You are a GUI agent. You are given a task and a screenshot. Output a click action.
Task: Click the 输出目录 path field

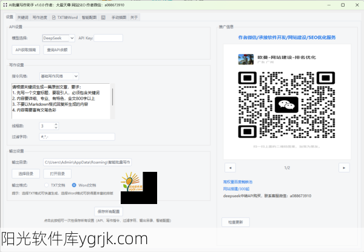(x=87, y=162)
